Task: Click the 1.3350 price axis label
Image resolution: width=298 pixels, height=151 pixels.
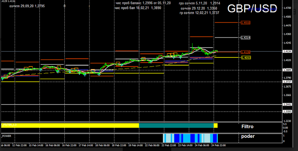Action: click(x=287, y=111)
